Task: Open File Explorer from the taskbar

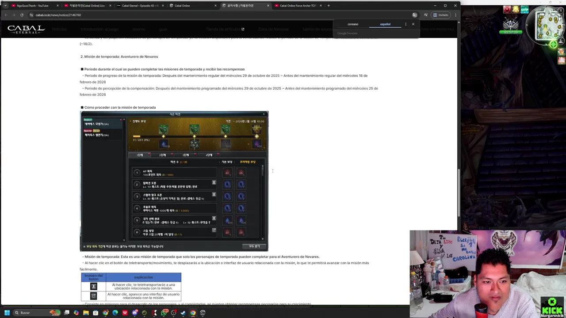Action: click(86, 313)
